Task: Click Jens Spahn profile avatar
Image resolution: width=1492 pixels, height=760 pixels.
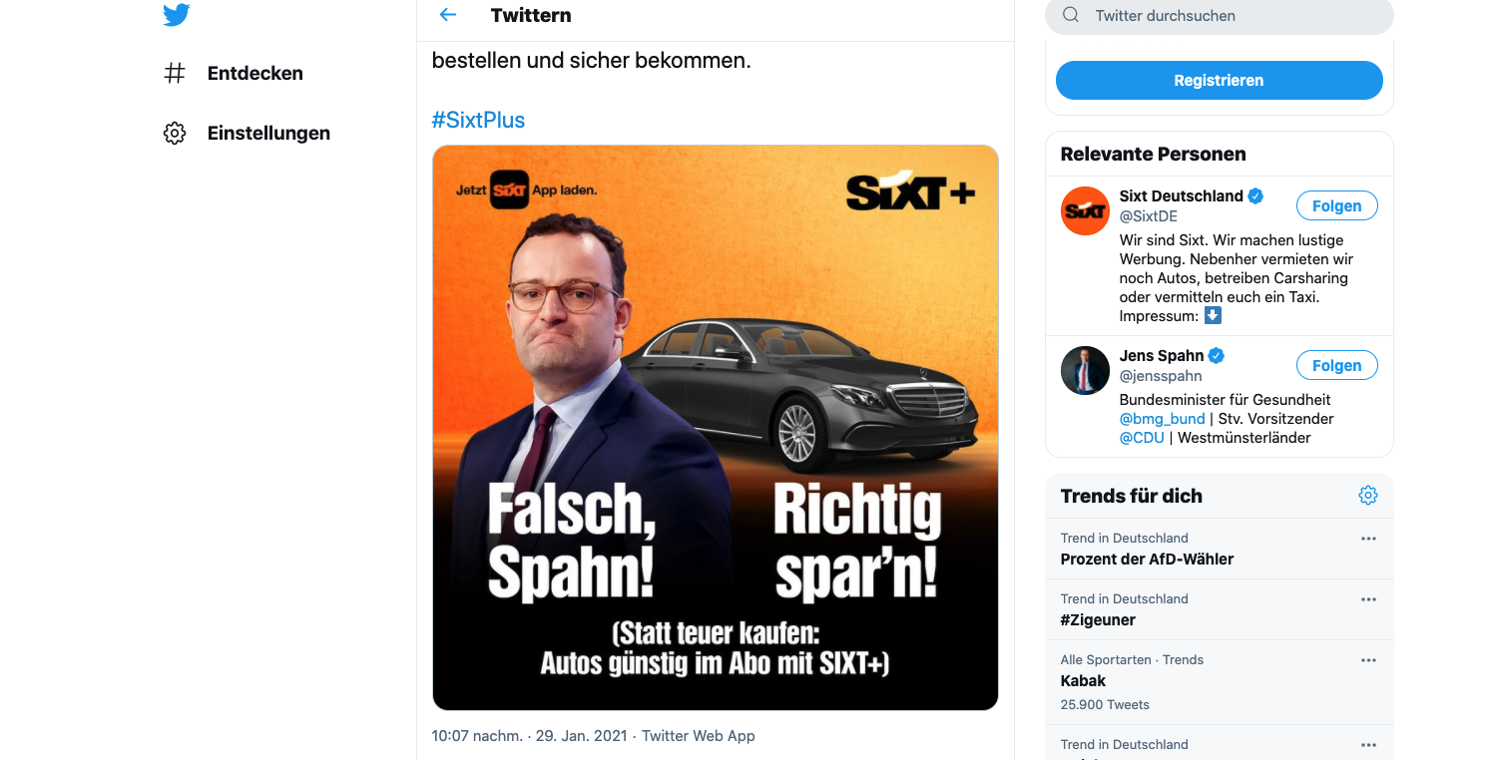Action: (1085, 370)
